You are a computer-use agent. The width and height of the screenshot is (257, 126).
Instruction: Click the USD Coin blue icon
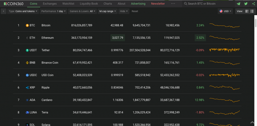pos(27,75)
